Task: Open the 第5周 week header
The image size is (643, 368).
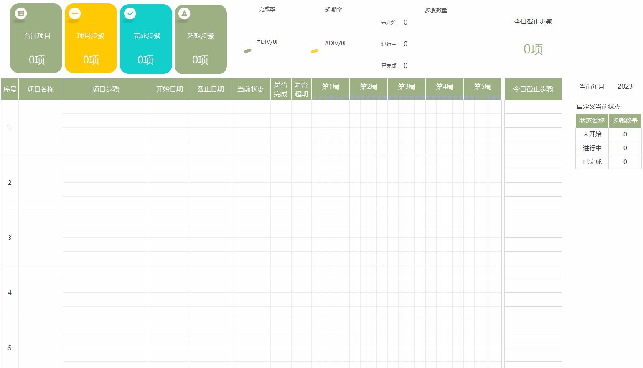Action: [x=483, y=87]
